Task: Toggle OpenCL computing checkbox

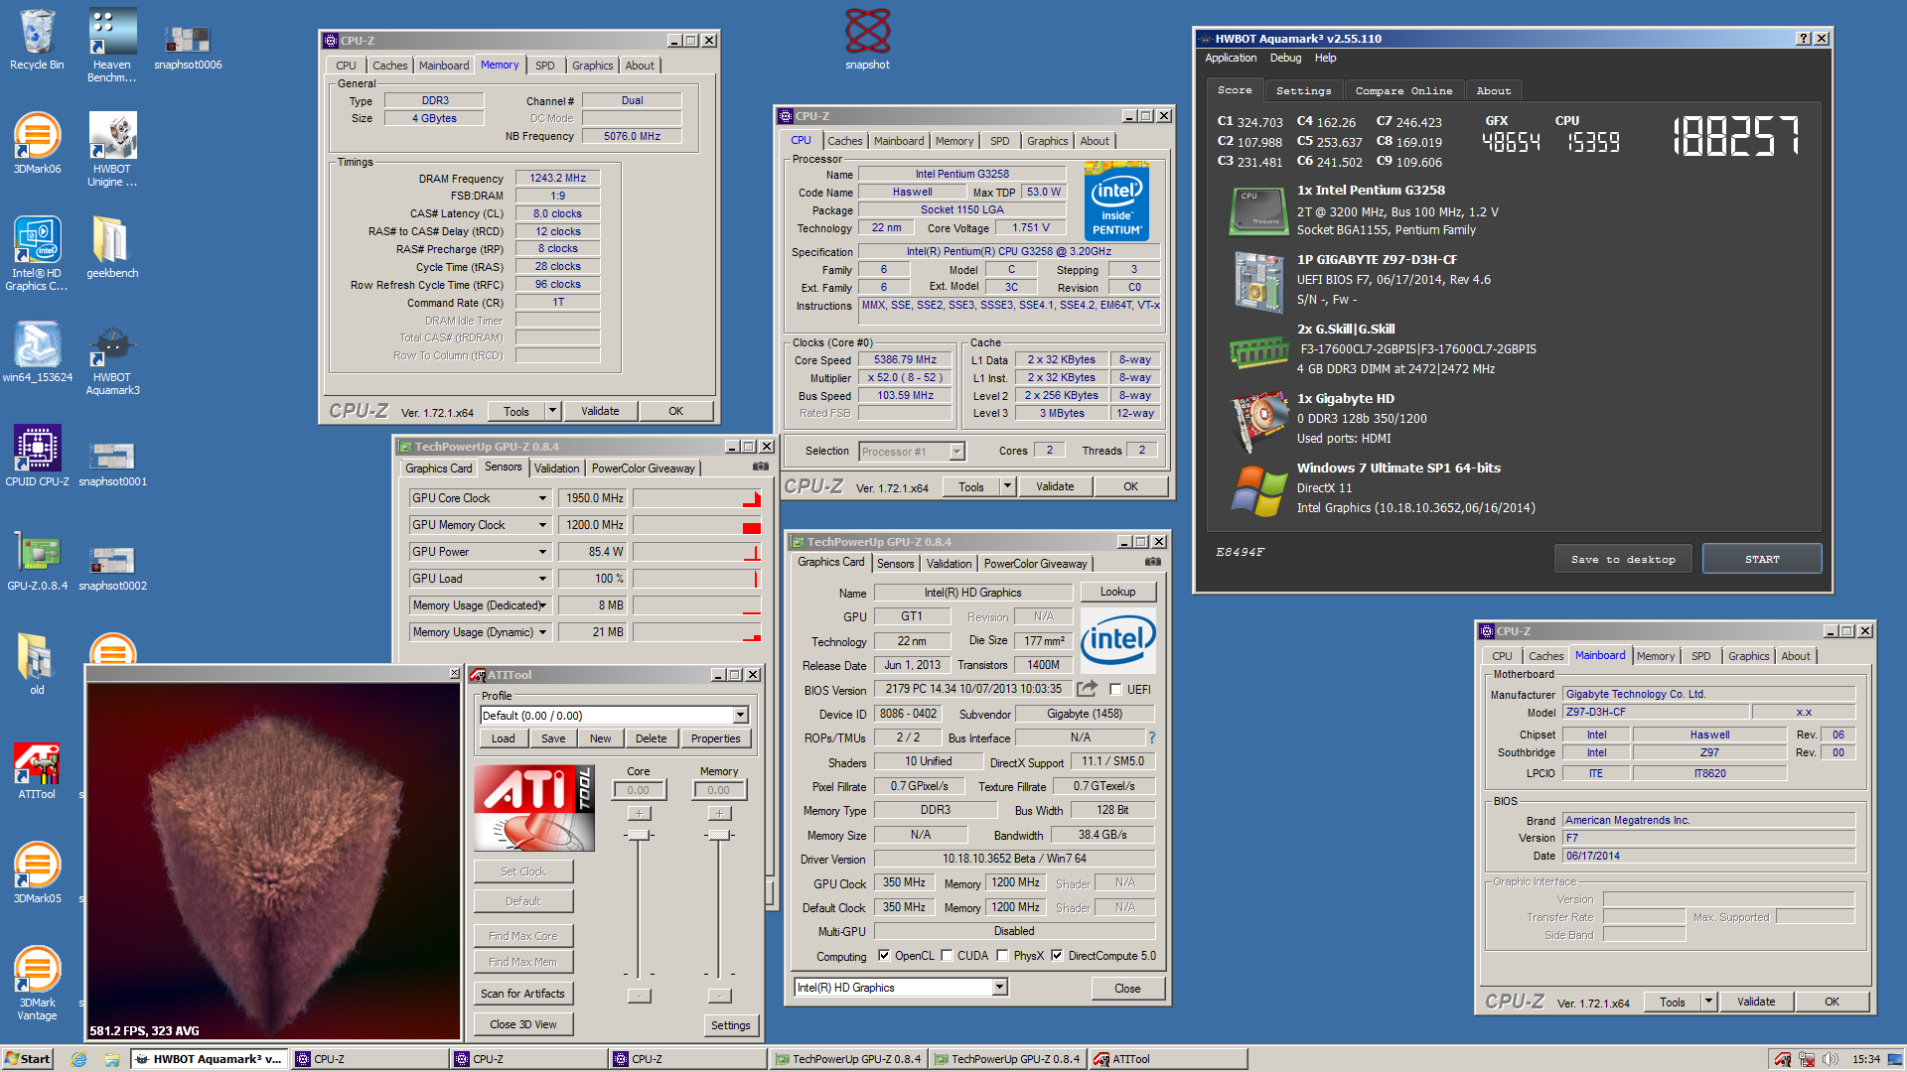Action: click(x=884, y=956)
